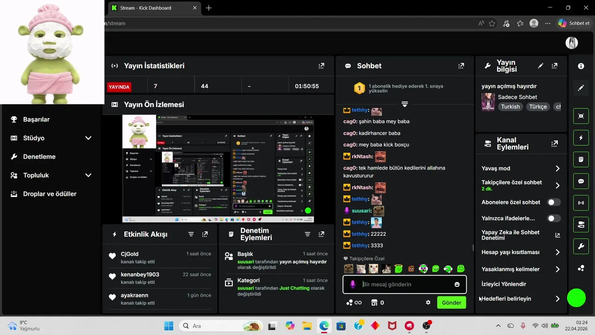Pop out the Yayın bilgisi panel

pos(555,66)
